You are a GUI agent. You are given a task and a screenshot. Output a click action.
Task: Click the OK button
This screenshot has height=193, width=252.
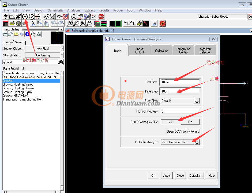pyautogui.click(x=153, y=176)
